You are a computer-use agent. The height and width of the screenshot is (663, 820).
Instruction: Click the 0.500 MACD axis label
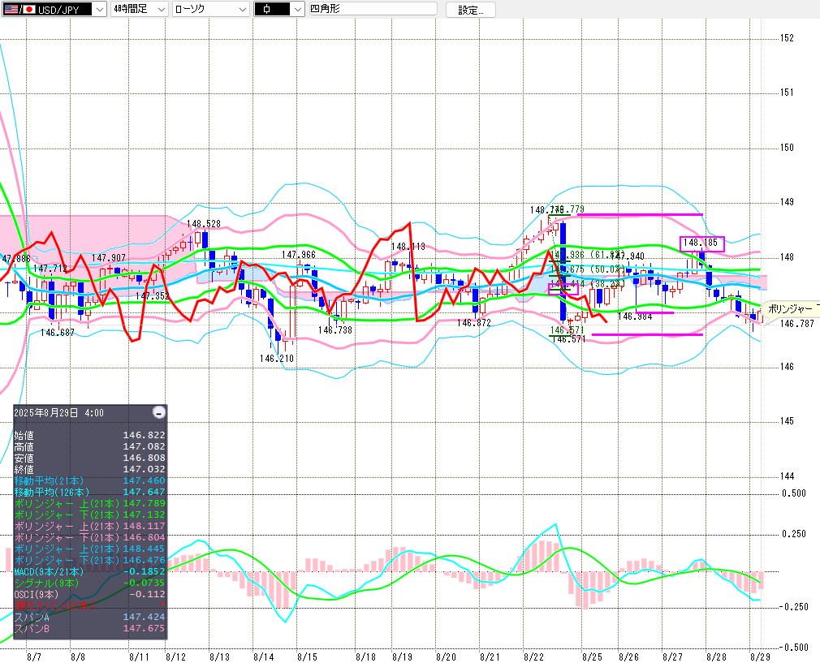point(794,493)
